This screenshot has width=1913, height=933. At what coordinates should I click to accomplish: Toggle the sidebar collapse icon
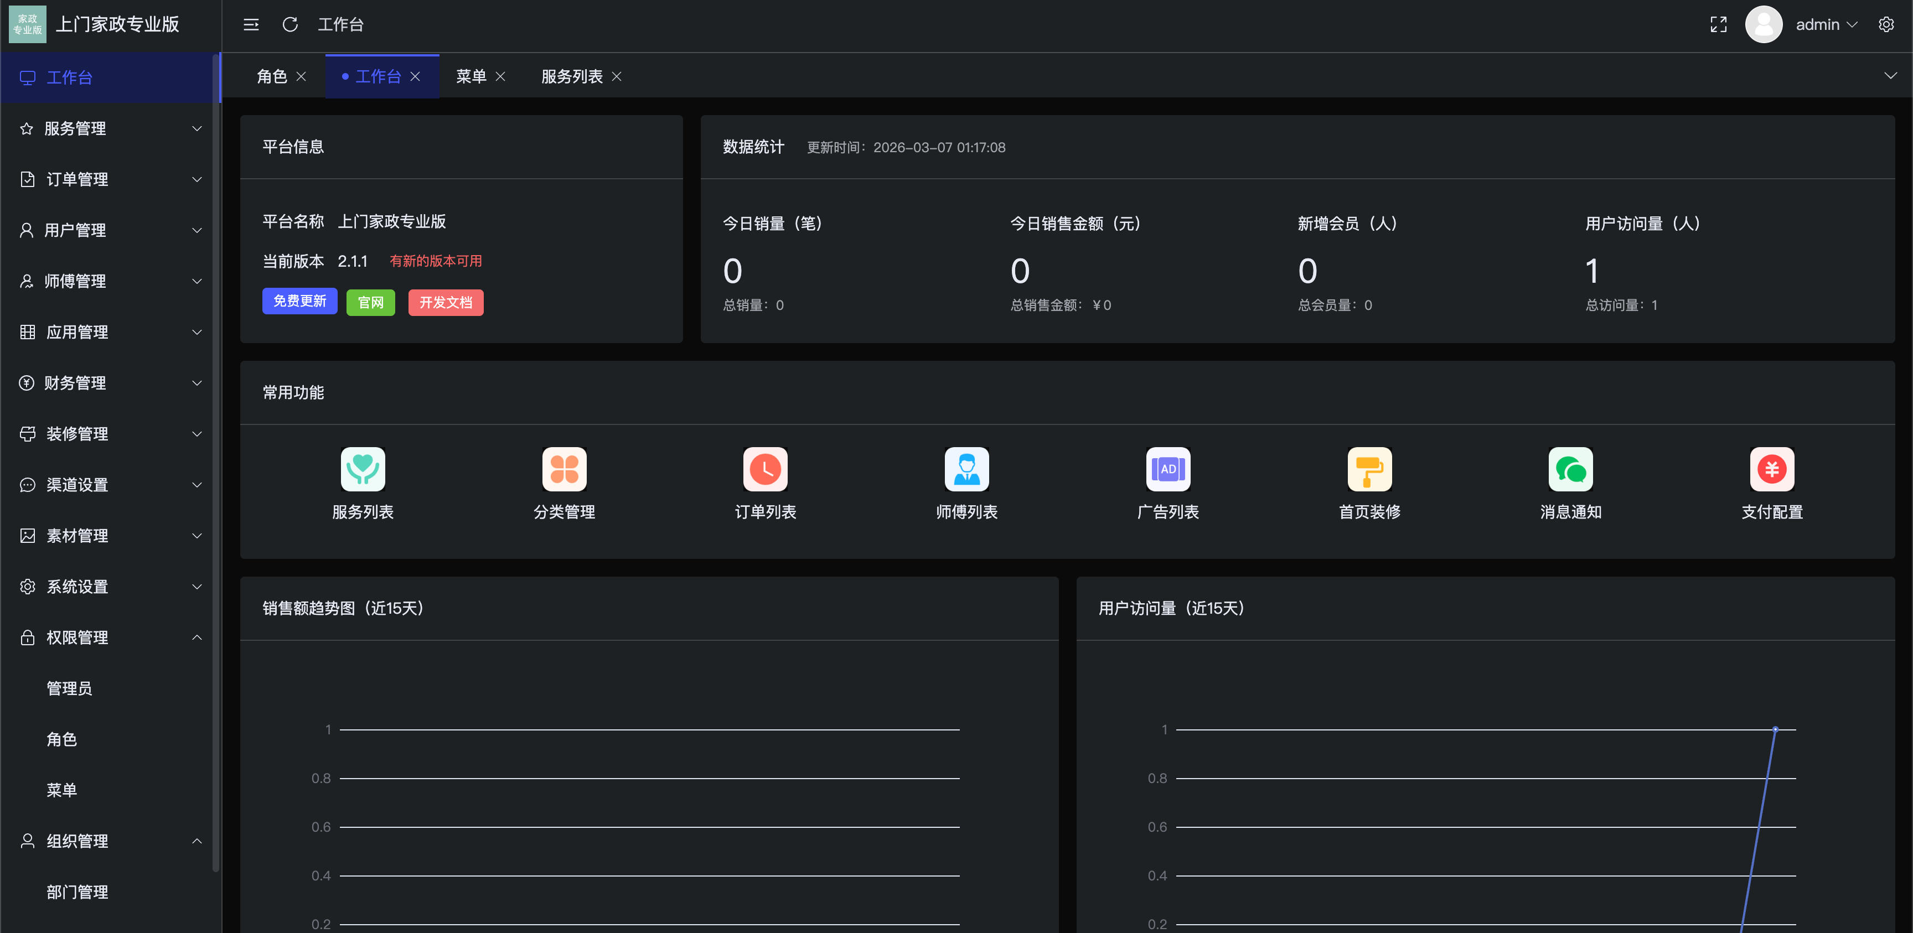pos(251,24)
